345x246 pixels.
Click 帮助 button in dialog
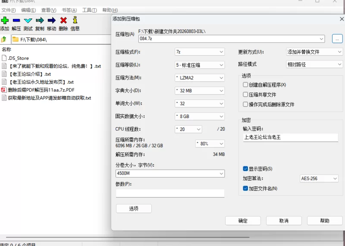(325, 221)
